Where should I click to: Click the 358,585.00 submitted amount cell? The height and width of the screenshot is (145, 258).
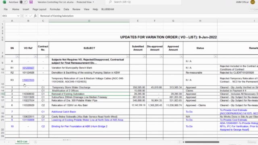[x=138, y=87]
